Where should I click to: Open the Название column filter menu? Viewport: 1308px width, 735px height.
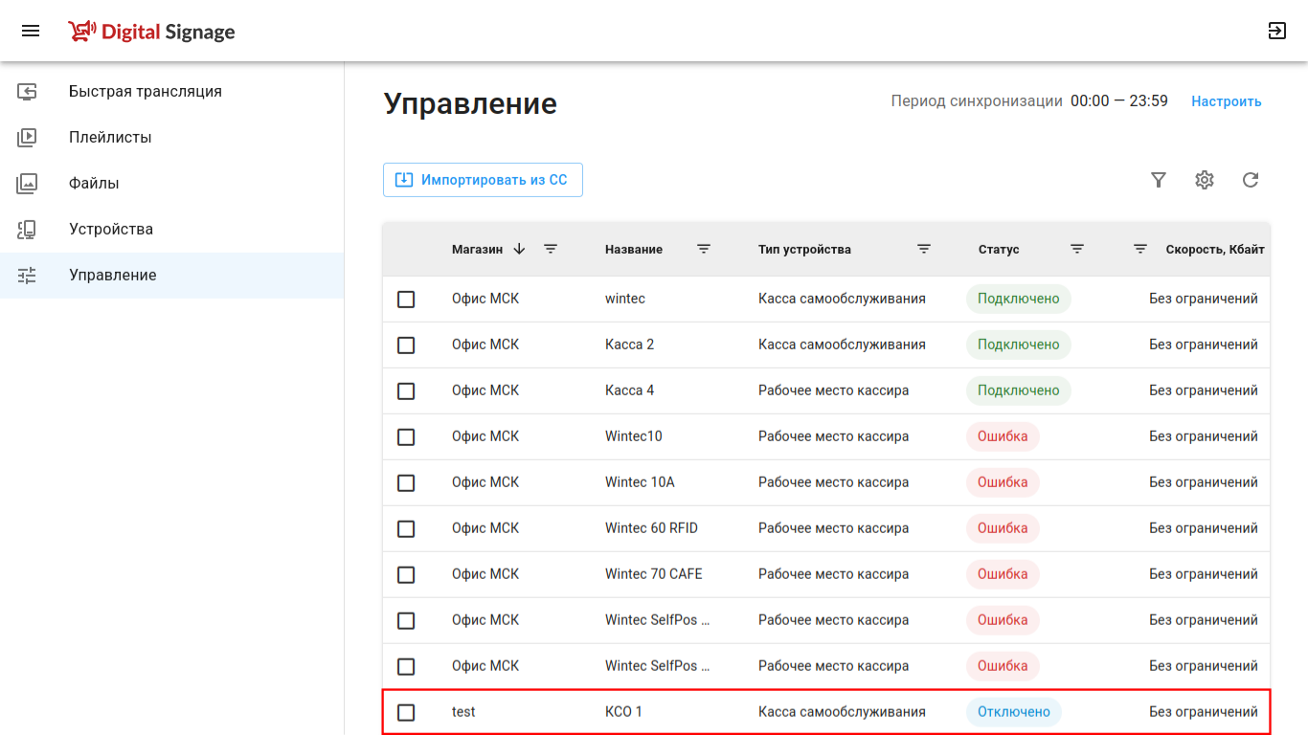tap(704, 249)
